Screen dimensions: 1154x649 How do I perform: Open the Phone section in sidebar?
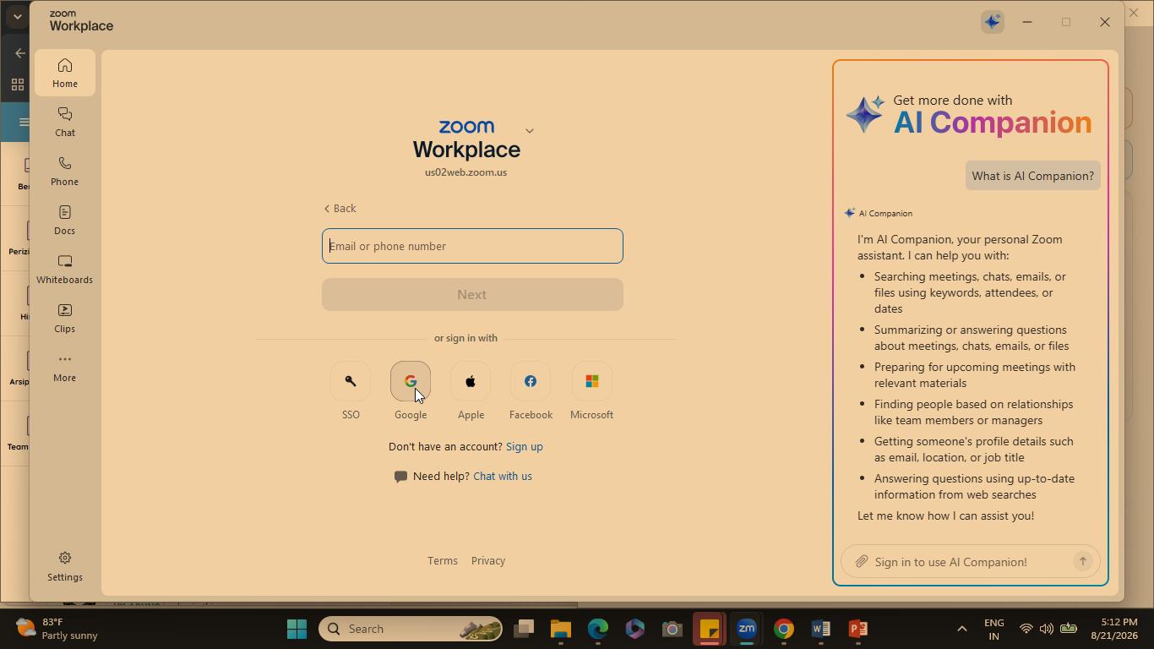[65, 171]
